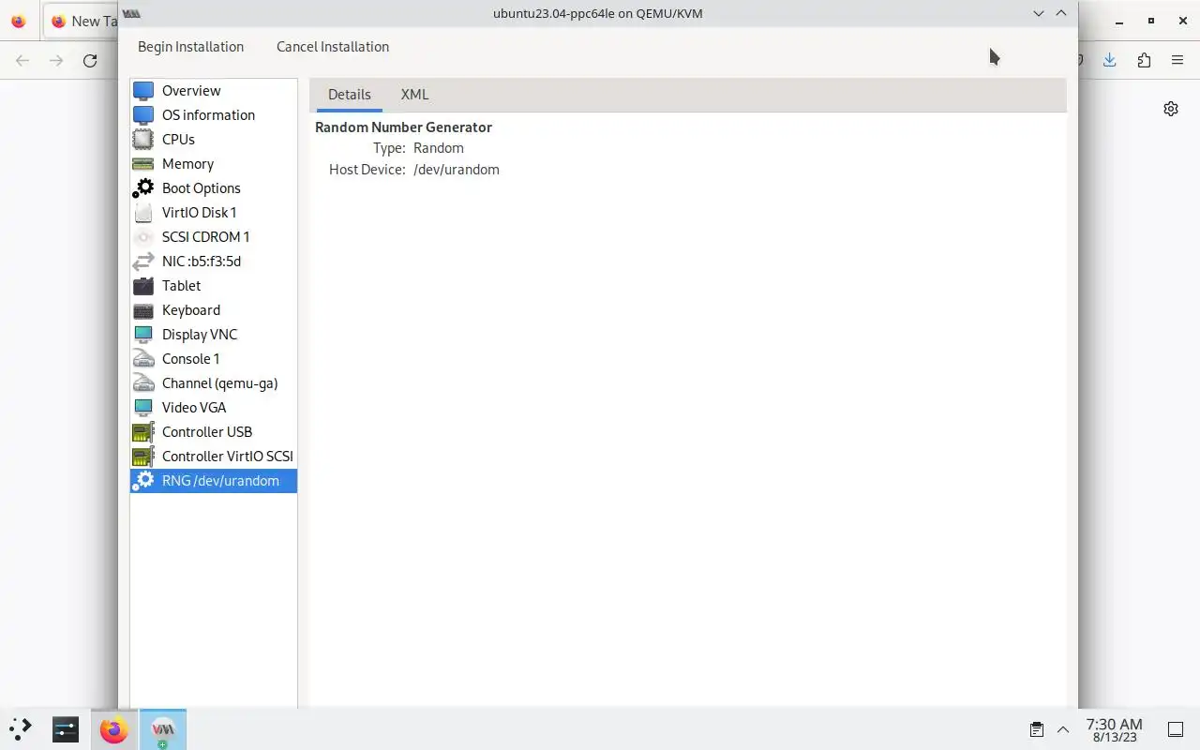
Task: Click Firefox new tab settings gear
Action: pyautogui.click(x=1171, y=109)
